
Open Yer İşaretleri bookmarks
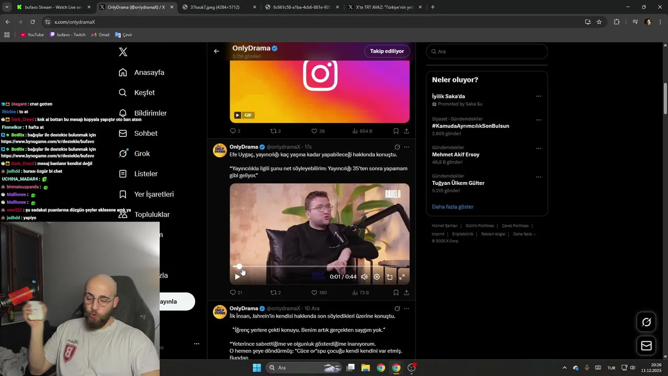coord(146,194)
